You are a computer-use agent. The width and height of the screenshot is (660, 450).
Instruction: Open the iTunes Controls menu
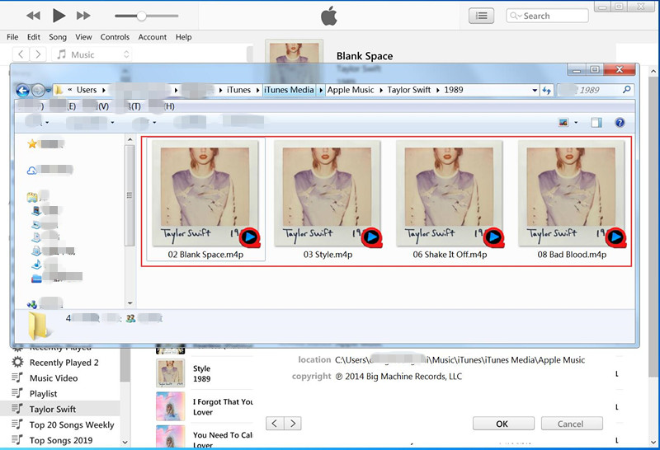point(115,37)
